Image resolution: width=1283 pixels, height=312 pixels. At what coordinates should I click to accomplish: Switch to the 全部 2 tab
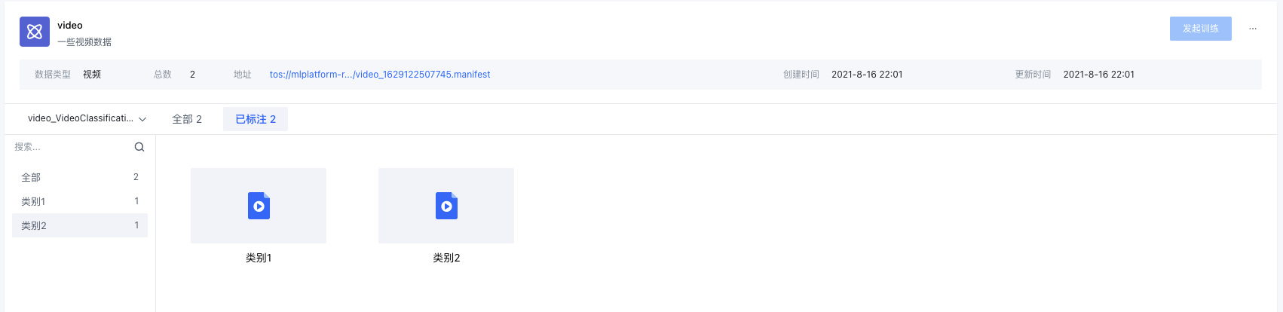click(x=187, y=119)
